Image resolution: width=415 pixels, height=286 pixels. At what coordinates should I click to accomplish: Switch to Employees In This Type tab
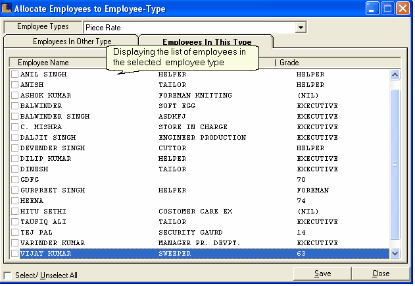207,42
